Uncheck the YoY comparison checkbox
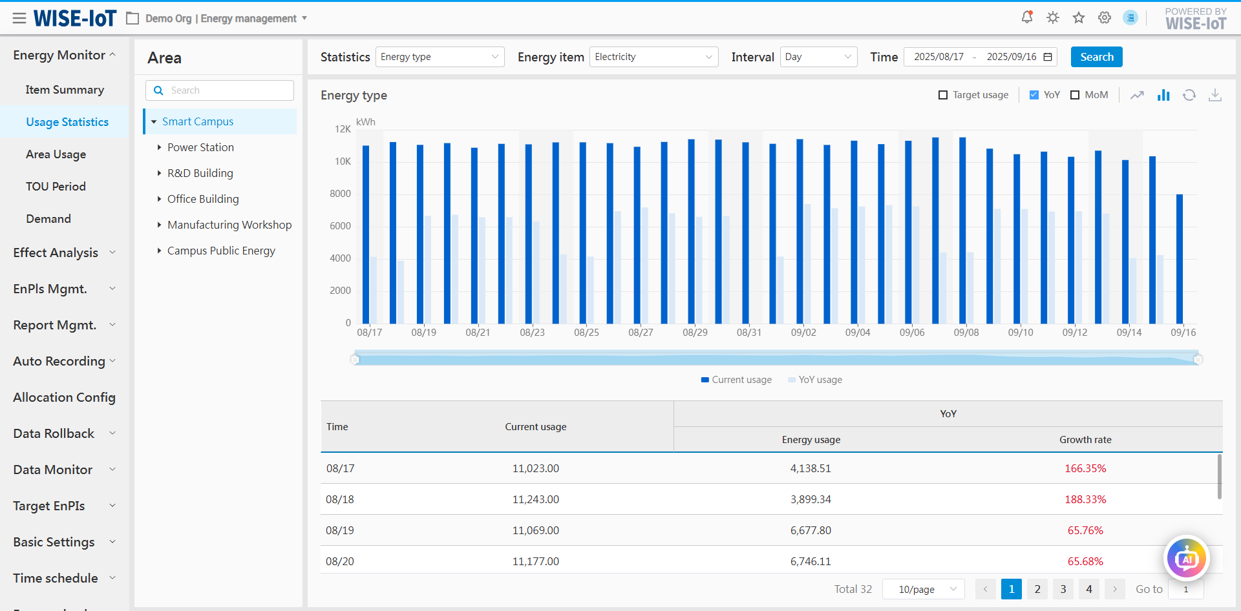This screenshot has width=1241, height=611. coord(1034,95)
